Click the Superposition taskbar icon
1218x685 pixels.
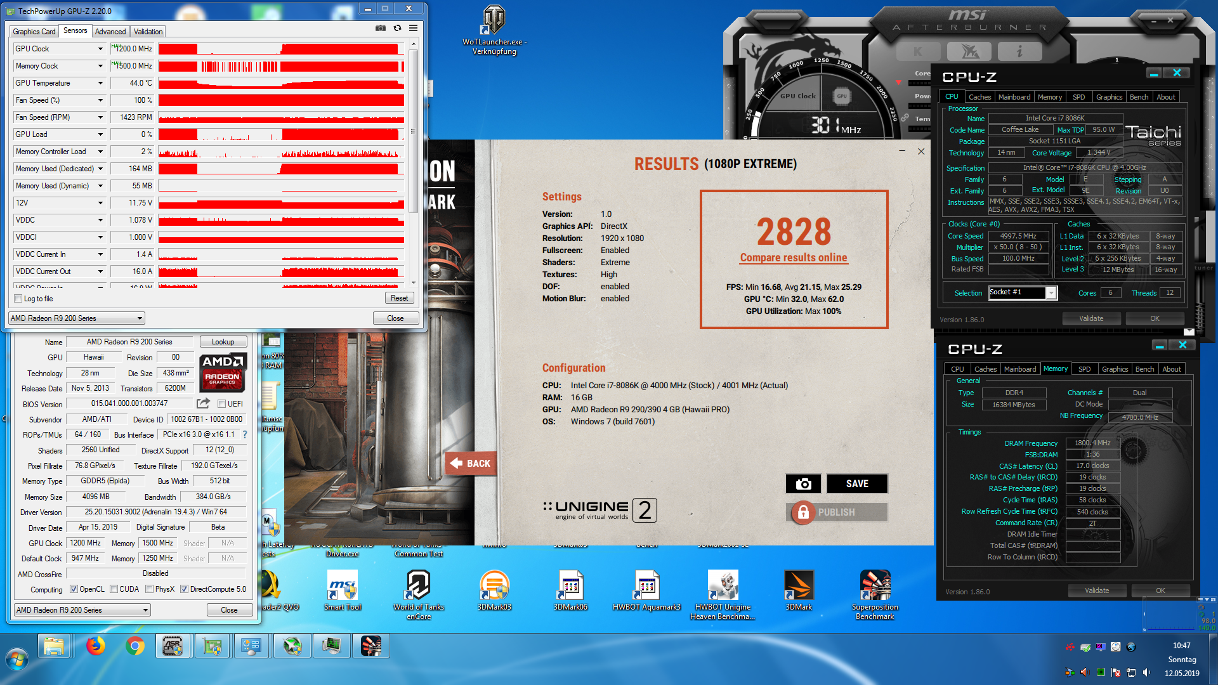click(371, 646)
